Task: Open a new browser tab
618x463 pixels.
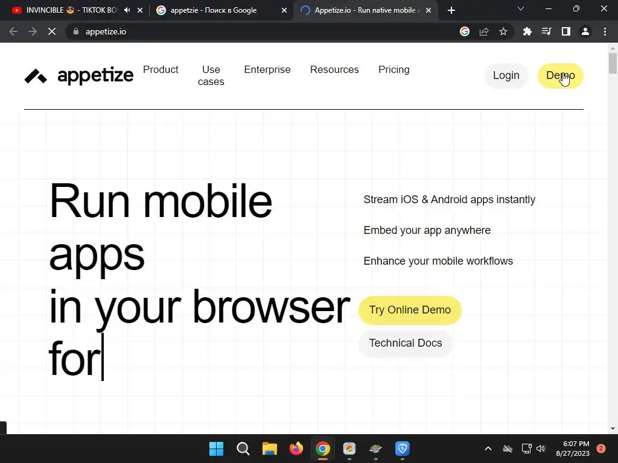Action: pyautogui.click(x=451, y=10)
